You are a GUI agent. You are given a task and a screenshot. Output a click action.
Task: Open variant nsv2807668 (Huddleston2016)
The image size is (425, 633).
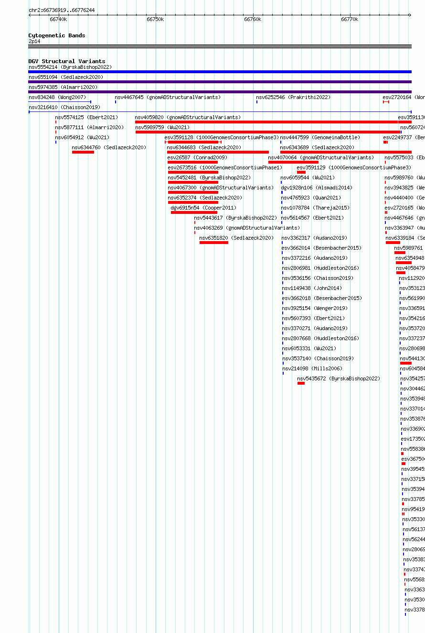point(320,338)
